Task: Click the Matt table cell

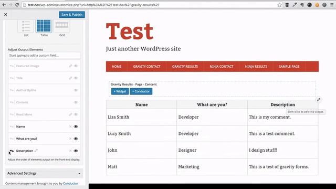Action: pyautogui.click(x=141, y=167)
